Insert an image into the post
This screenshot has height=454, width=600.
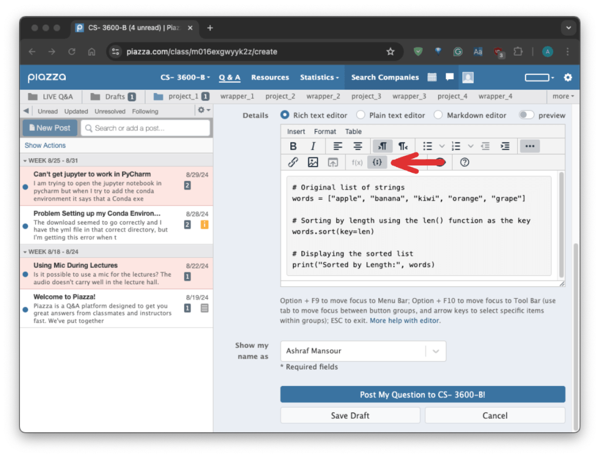pos(313,162)
